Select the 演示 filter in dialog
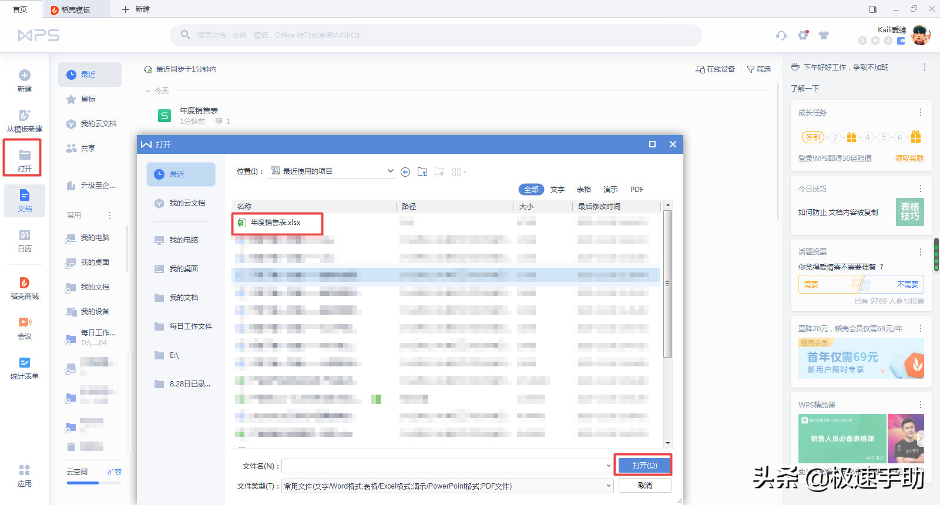 pos(610,189)
